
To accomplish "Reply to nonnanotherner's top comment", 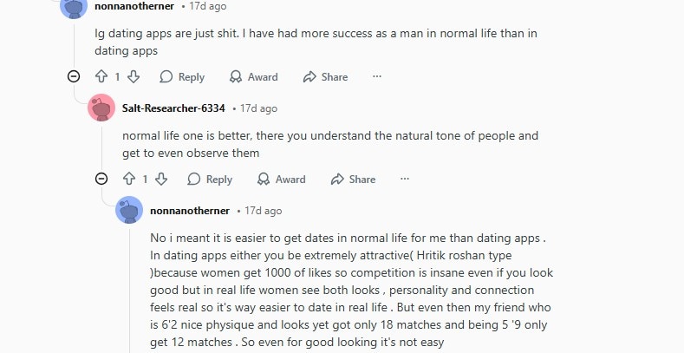I will (180, 77).
